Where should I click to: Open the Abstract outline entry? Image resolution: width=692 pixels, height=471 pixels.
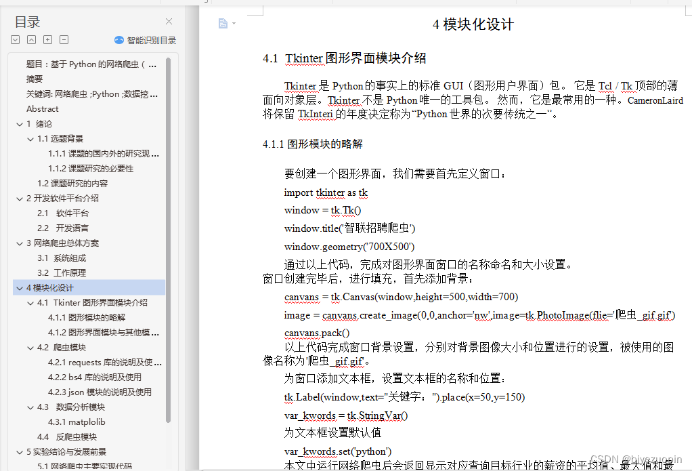43,109
